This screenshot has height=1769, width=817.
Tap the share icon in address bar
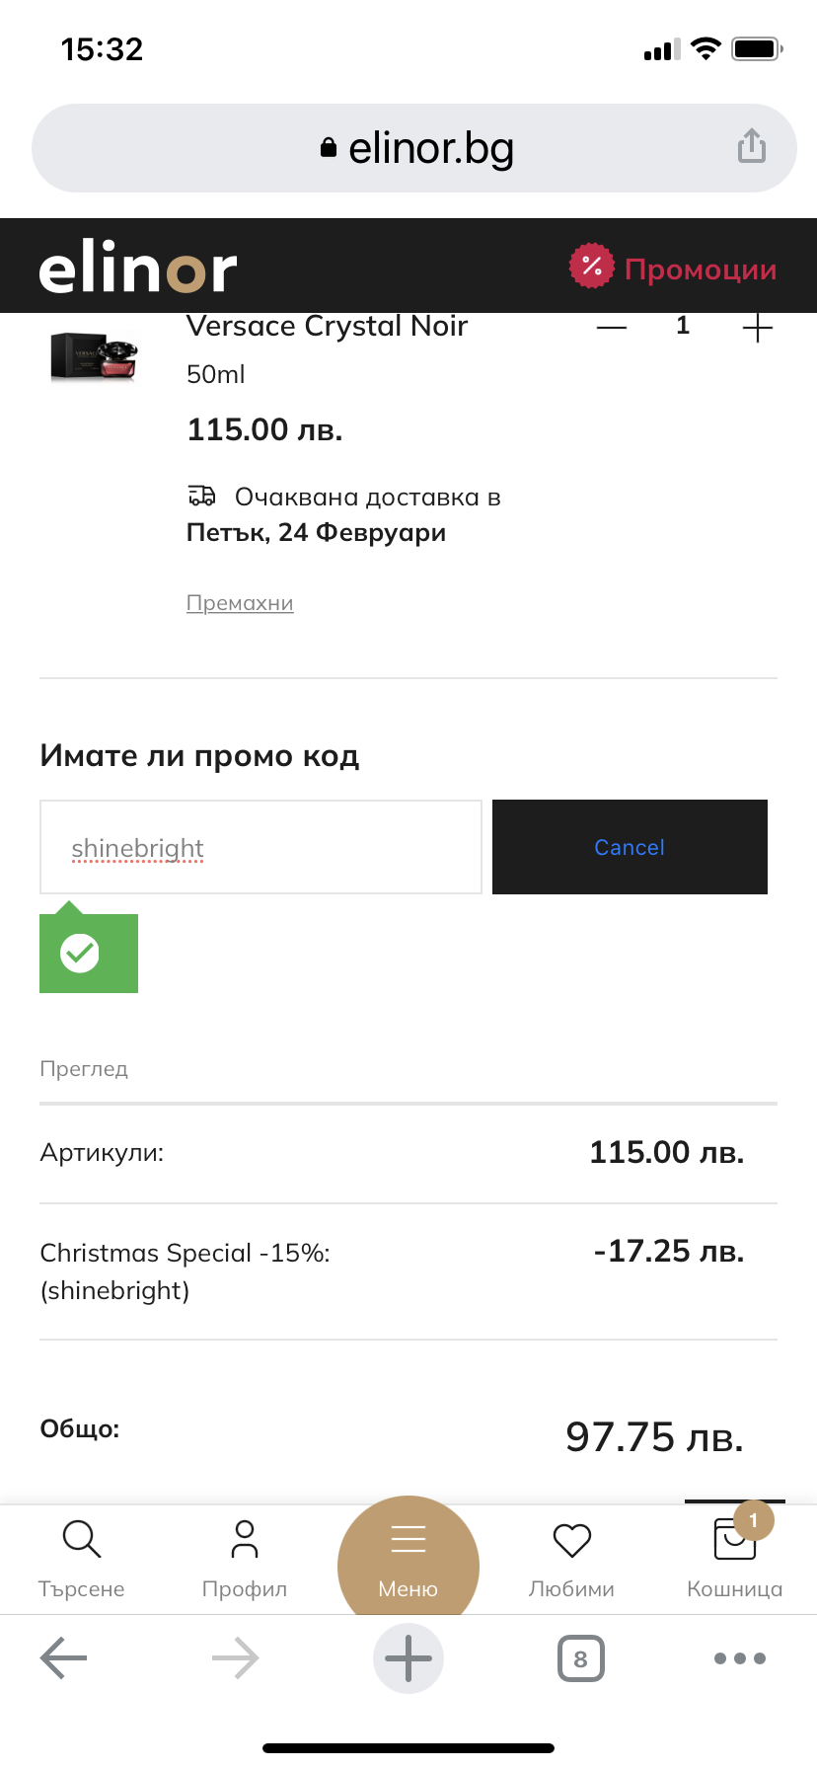752,146
